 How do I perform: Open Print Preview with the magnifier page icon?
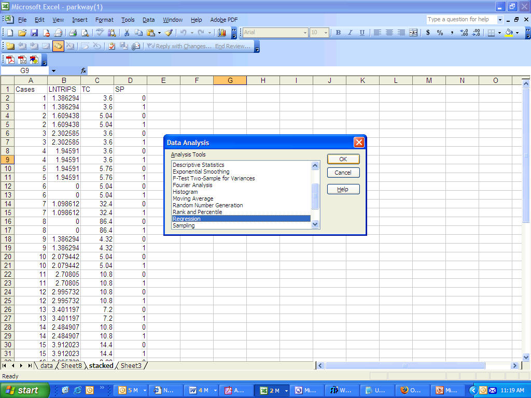(85, 33)
